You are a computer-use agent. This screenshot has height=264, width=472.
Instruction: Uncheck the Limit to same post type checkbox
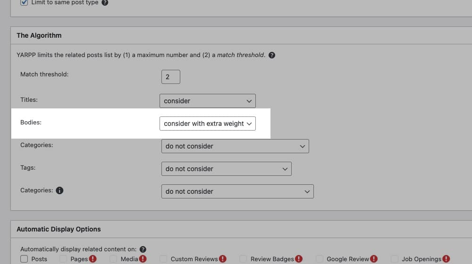click(25, 2)
